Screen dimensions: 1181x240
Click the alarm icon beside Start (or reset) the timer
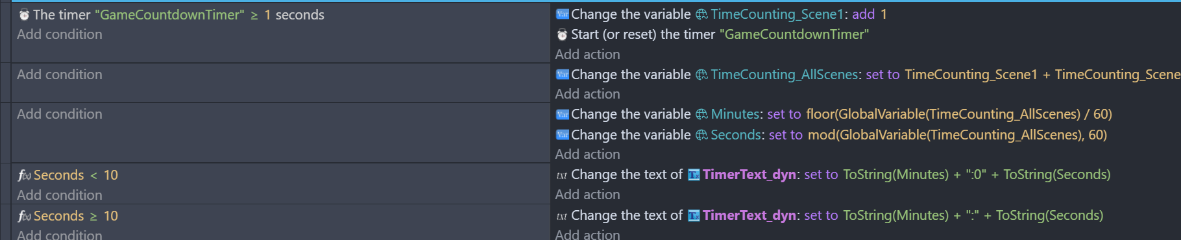[x=562, y=34]
